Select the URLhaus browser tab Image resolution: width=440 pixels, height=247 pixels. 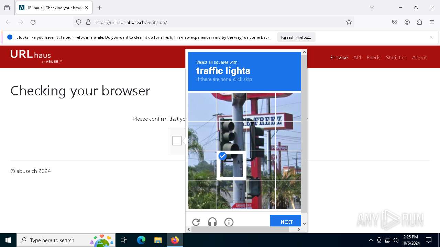coord(54,8)
